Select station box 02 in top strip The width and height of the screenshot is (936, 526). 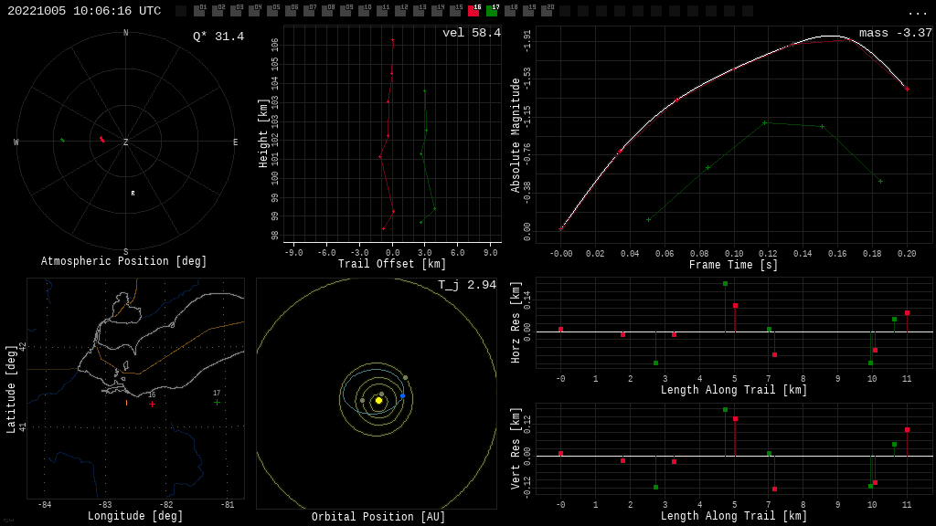pyautogui.click(x=218, y=11)
